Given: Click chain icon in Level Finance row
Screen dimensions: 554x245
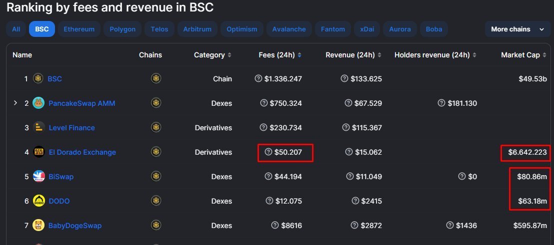Looking at the screenshot, I should pos(156,127).
